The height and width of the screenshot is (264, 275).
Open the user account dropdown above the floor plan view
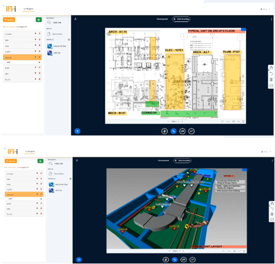coord(265,9)
